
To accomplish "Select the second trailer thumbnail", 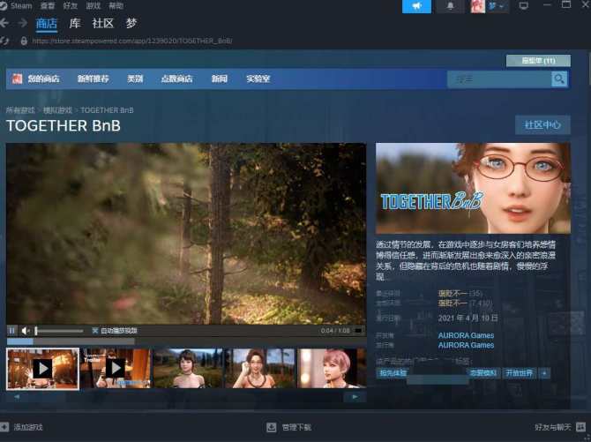I will coord(116,368).
